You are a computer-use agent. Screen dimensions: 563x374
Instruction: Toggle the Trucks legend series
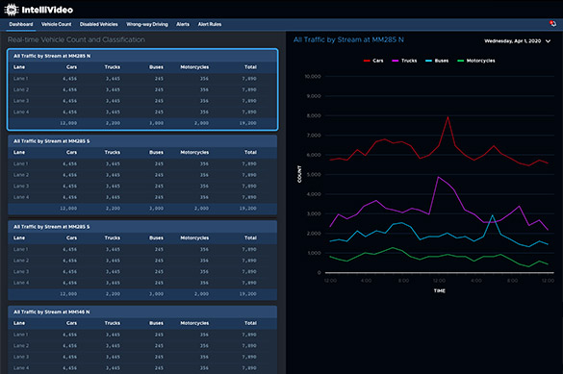tap(404, 61)
